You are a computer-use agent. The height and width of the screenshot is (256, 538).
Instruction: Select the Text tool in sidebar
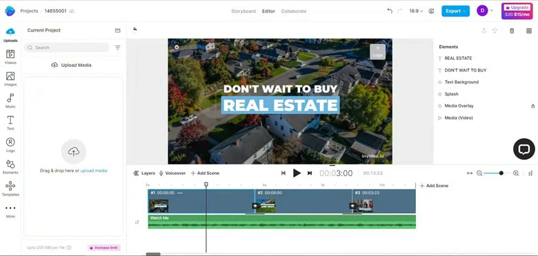point(10,122)
